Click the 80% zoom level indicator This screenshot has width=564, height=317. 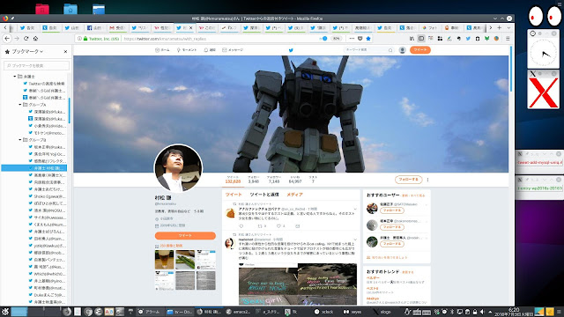tap(336, 39)
